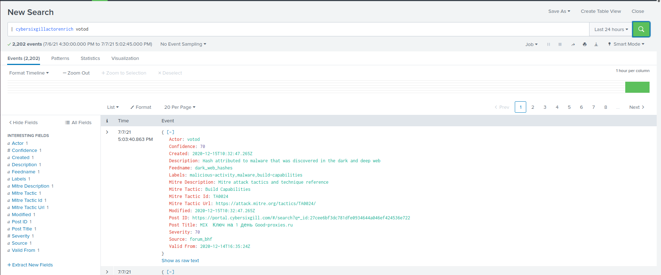Open No Event Sampling dropdown
Screen dimensions: 661x275
(183, 44)
